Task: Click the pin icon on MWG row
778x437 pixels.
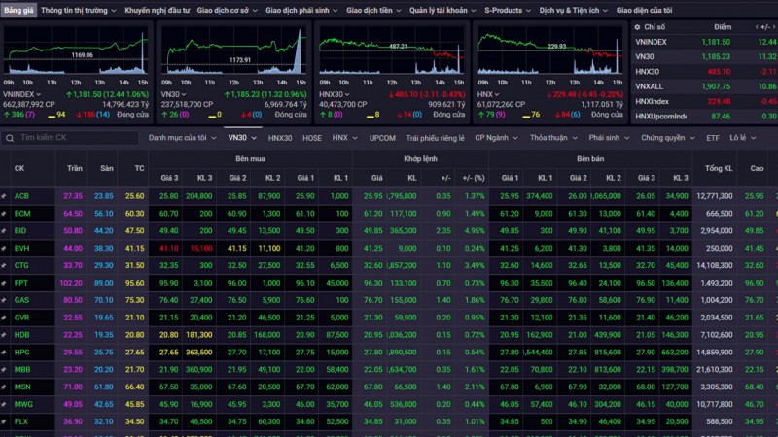Action: click(x=5, y=404)
